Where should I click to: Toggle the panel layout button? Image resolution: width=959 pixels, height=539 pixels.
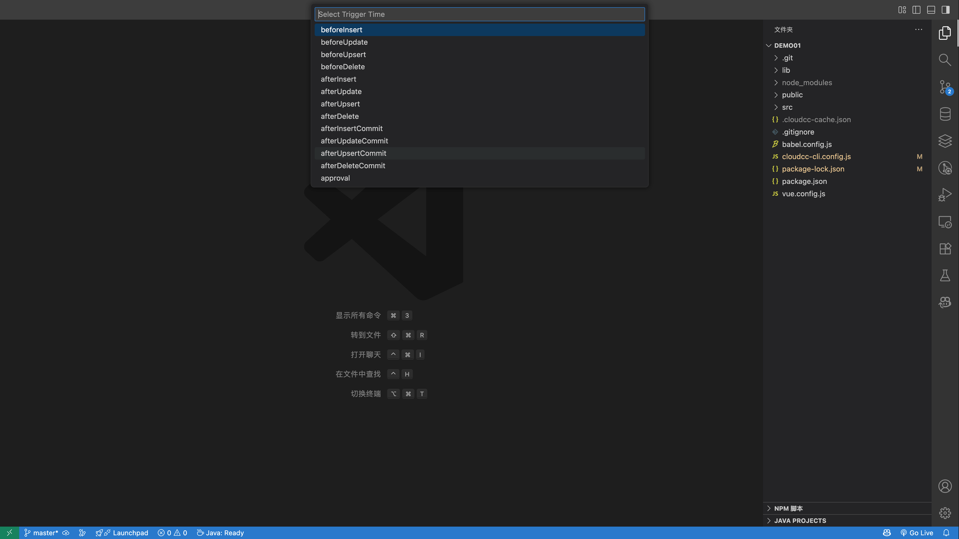[931, 10]
